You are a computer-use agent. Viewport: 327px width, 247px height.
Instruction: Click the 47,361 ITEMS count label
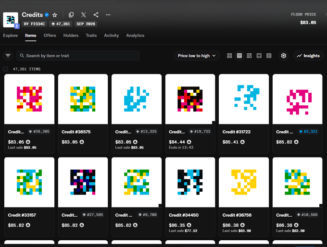tap(27, 69)
